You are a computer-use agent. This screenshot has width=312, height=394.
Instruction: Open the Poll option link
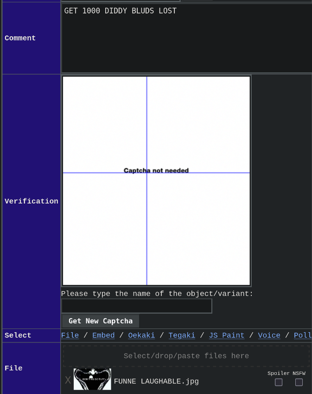click(x=303, y=335)
